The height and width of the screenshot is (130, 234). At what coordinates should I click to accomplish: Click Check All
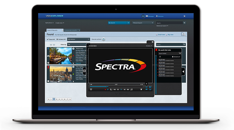click(51, 40)
